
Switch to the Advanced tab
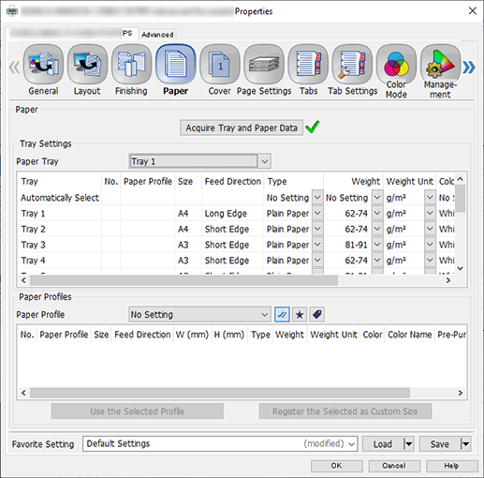157,35
